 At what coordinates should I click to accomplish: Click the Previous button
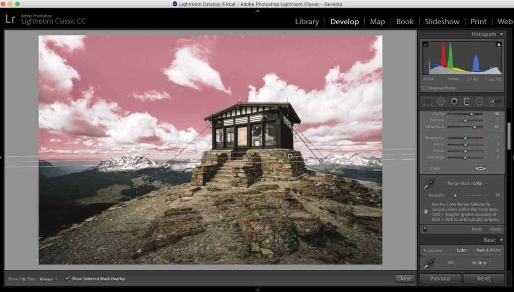(x=440, y=278)
